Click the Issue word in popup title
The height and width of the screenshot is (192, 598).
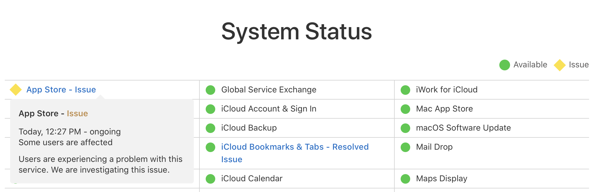pyautogui.click(x=77, y=114)
